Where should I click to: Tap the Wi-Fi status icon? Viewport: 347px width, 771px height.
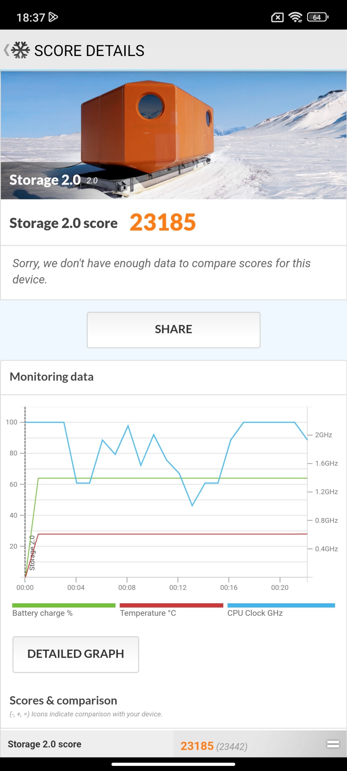[x=295, y=17]
